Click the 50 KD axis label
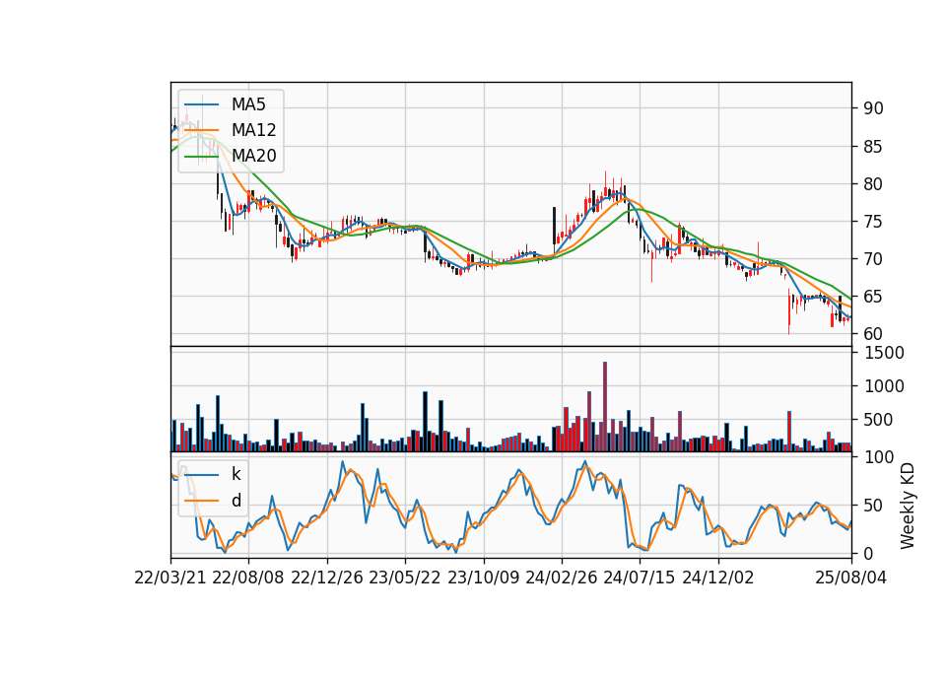Screen dimensions: 946x680 click(x=873, y=505)
